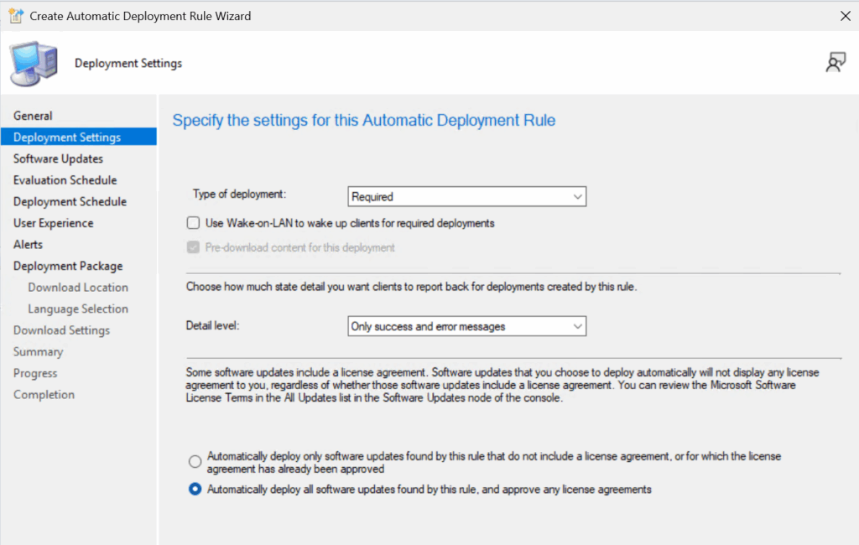This screenshot has height=545, width=859.
Task: Navigate to Deployment Schedule step
Action: point(70,201)
